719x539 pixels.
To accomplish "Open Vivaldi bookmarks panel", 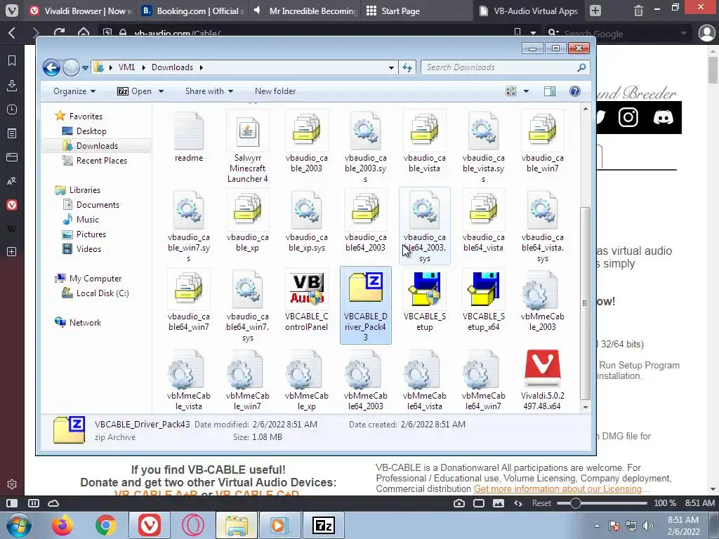I will [x=12, y=60].
